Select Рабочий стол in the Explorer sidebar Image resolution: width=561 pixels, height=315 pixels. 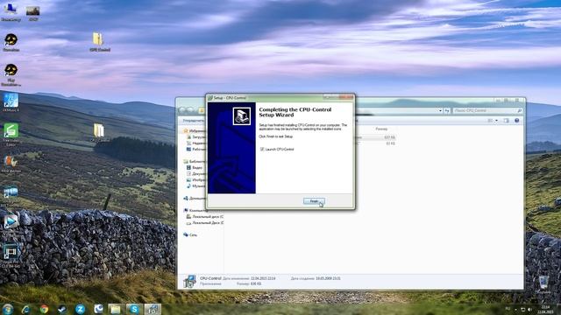pos(196,150)
